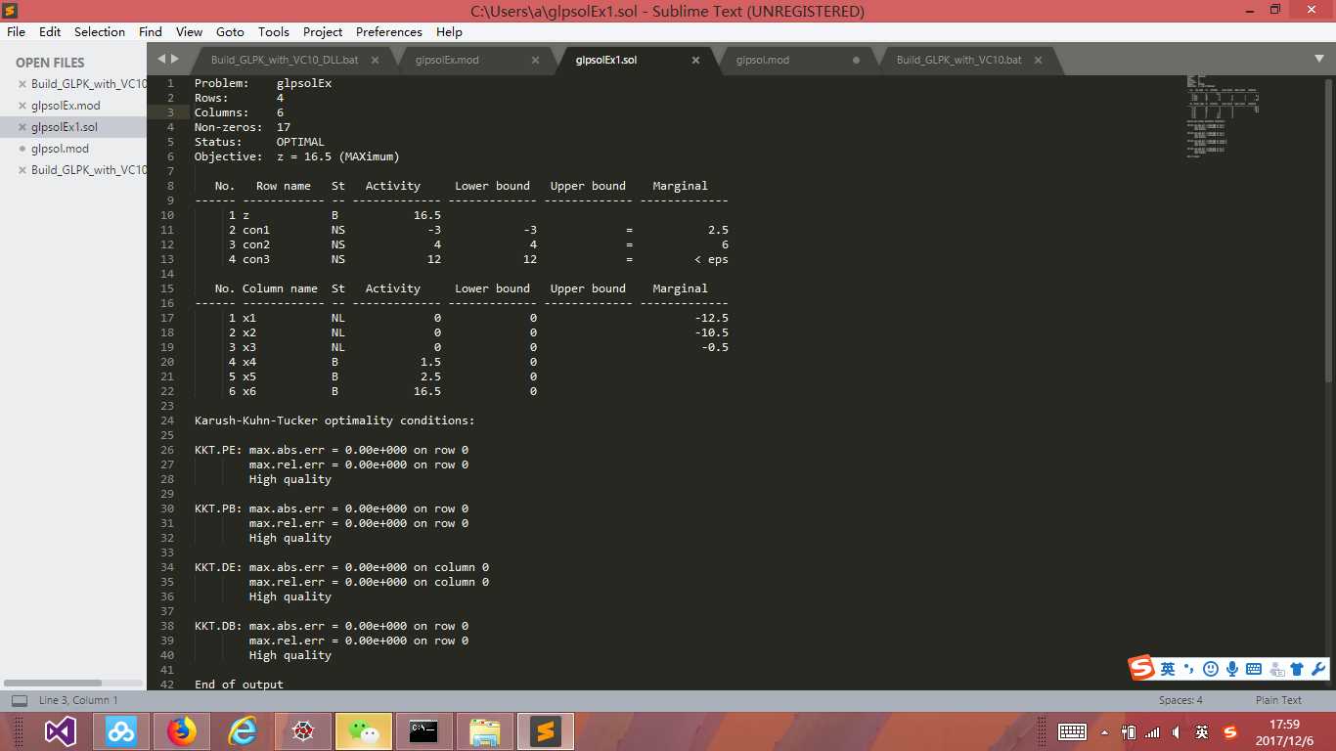Switch to the glpsol.mod tab

click(763, 60)
